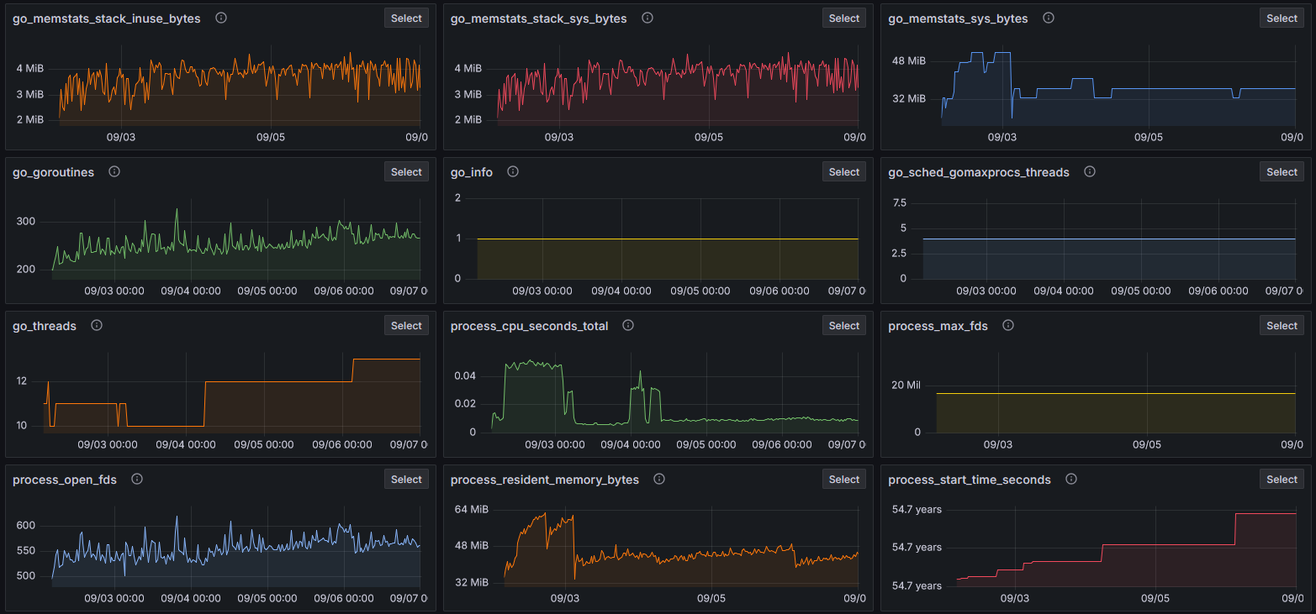
Task: Click the go_goroutines panel title
Action: pos(54,172)
